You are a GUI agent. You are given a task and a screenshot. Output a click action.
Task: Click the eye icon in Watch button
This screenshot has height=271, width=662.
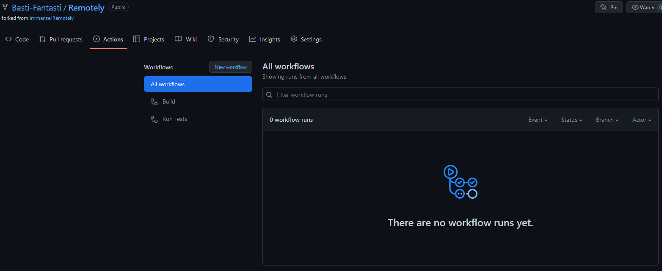[635, 7]
